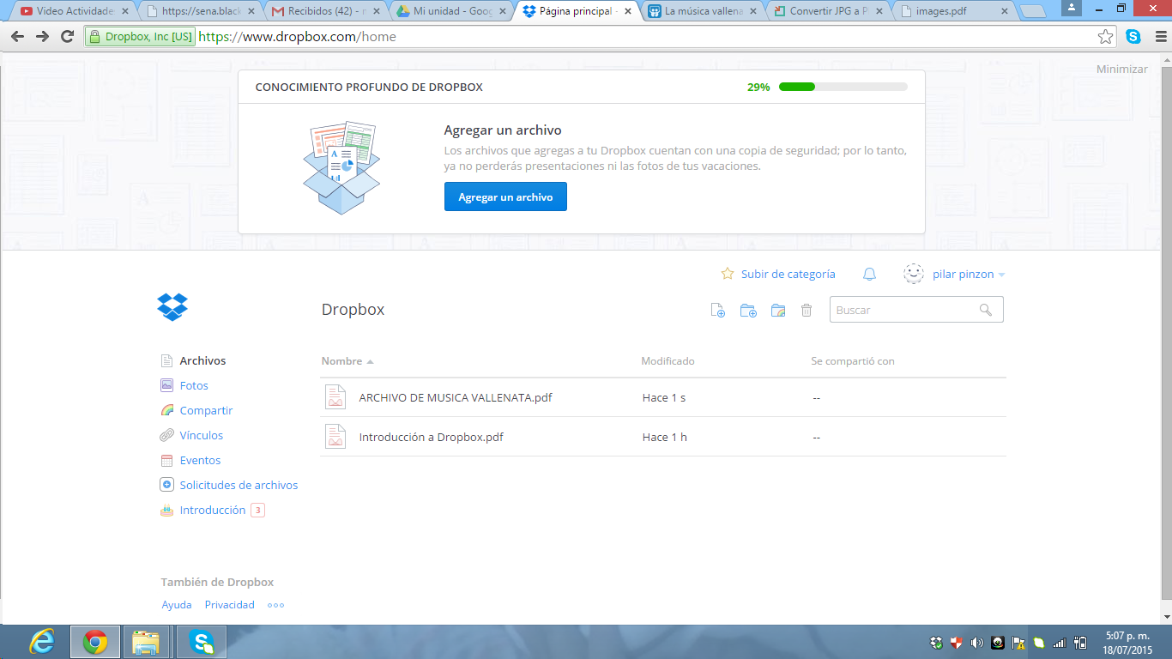Screen dimensions: 1172x659
Task: Expand the three-dot menu beside Privacidad
Action: (275, 605)
